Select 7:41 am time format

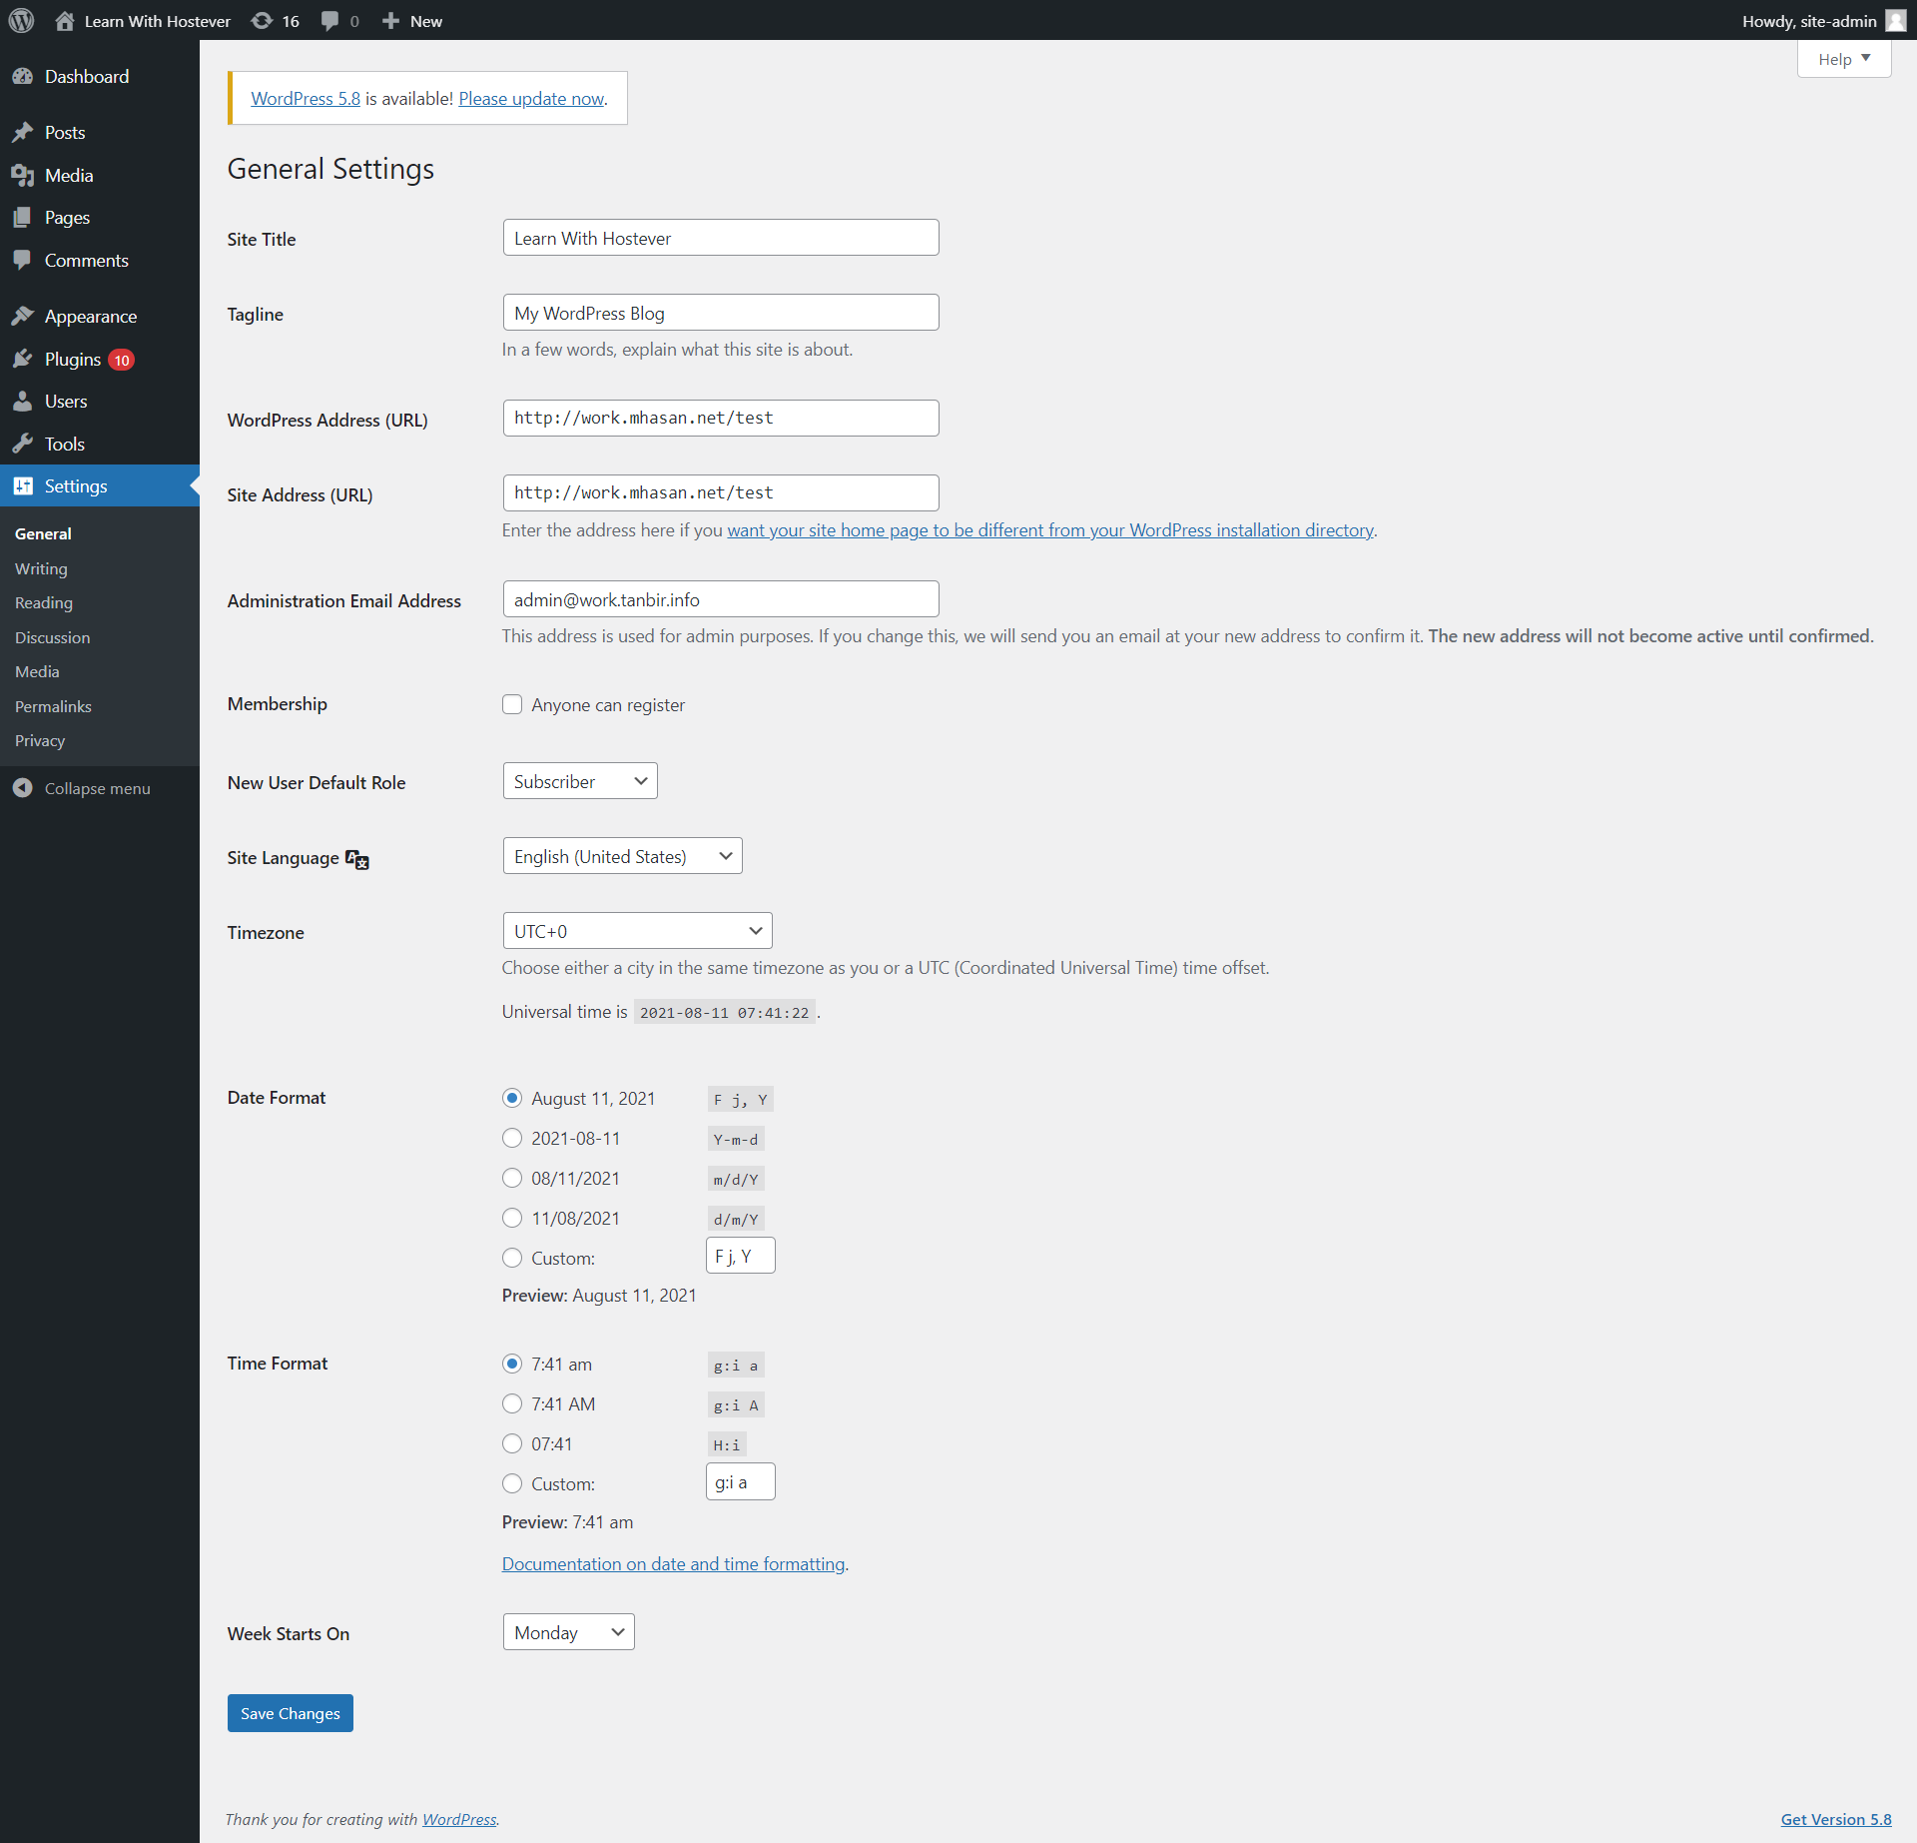512,1364
